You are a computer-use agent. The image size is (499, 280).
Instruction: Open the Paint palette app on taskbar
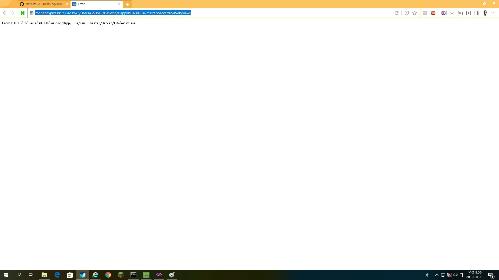(172, 275)
